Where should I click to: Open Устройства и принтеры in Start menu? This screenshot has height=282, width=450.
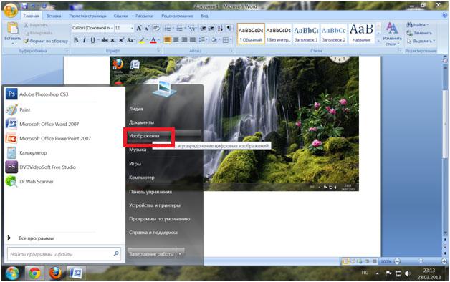154,205
